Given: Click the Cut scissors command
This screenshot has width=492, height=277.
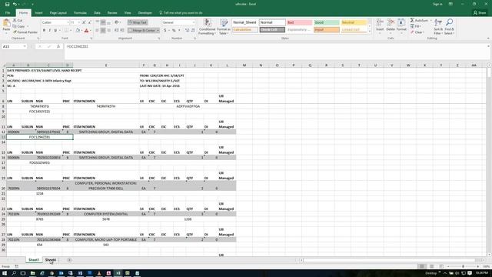Looking at the screenshot, I should tap(18, 21).
